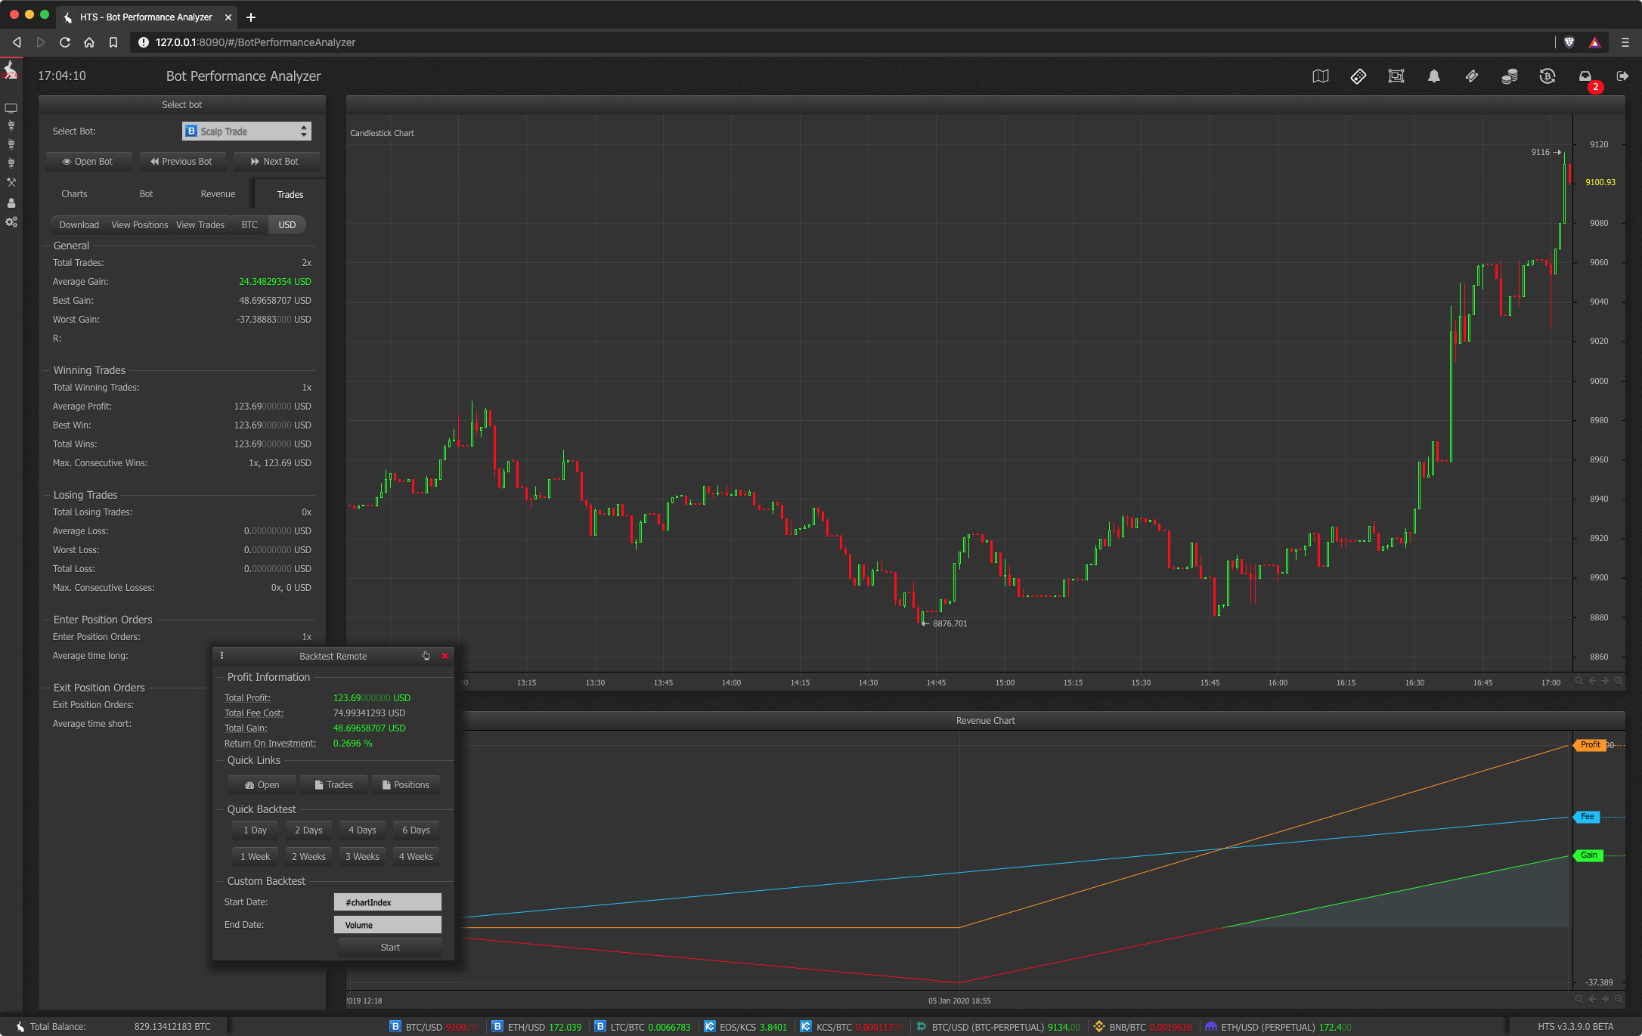
Task: Click the Brave Shields icon in address bar
Action: click(1569, 42)
